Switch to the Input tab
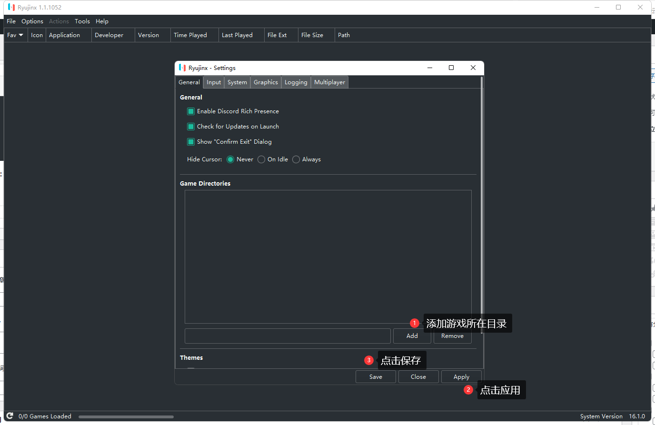Viewport: 655px width, 425px height. (214, 82)
